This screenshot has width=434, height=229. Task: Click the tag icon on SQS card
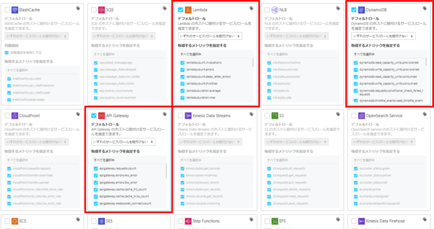pos(165,9)
